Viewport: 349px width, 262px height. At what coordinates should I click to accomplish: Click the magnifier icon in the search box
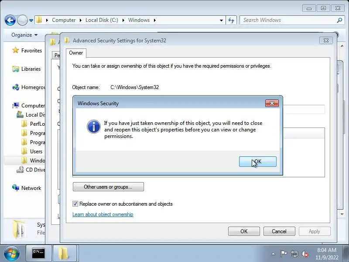pyautogui.click(x=339, y=20)
